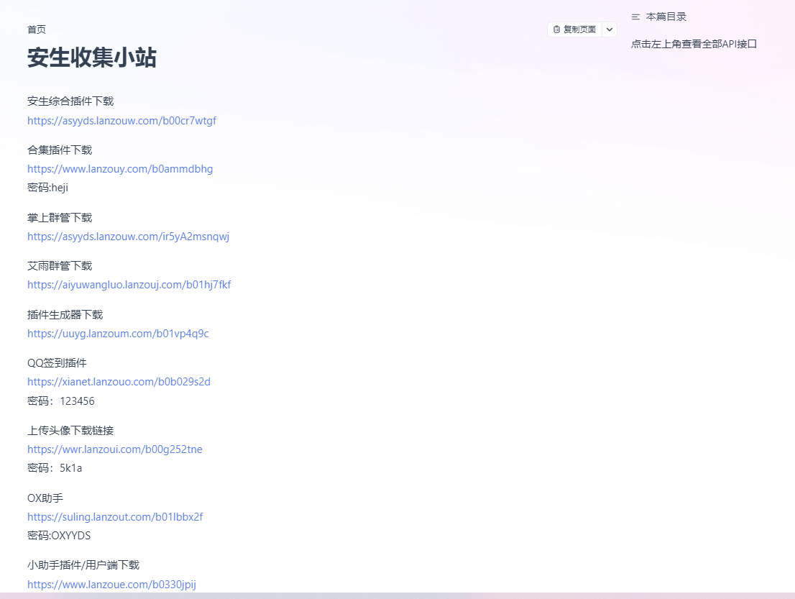Image resolution: width=795 pixels, height=599 pixels.
Task: Open the www.lanzoue.com/b0330jpij link
Action: pos(111,585)
